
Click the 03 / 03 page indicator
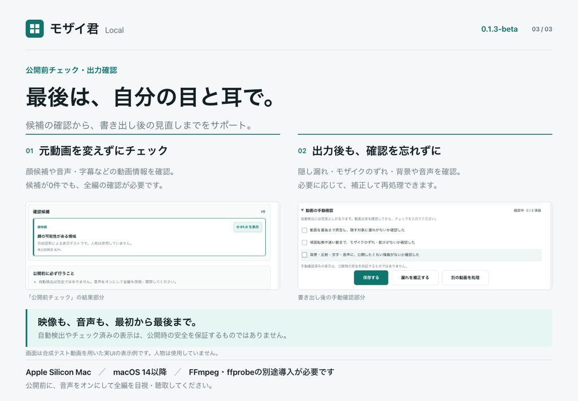click(x=542, y=29)
